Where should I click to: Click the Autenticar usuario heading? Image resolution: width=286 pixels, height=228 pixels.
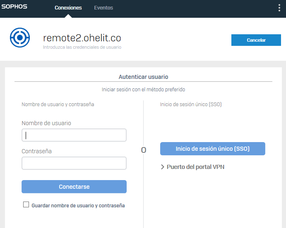(143, 77)
